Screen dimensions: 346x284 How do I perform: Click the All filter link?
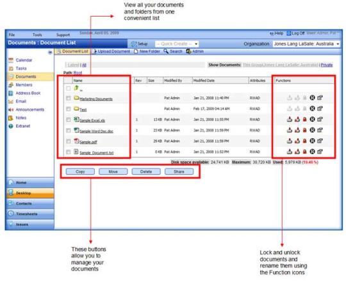pyautogui.click(x=84, y=65)
